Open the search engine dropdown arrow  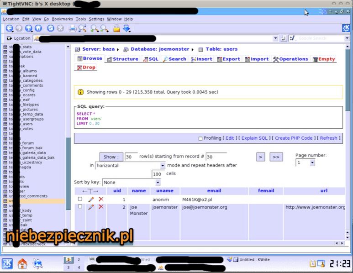[347, 38]
